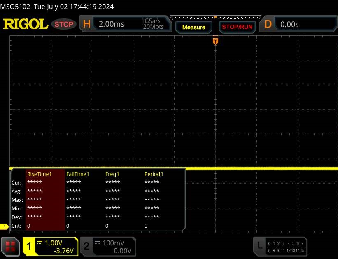Enable channel 2 with 100mV scale

pyautogui.click(x=107, y=246)
